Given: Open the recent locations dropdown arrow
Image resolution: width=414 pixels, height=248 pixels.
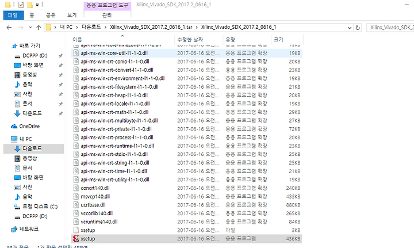Looking at the screenshot, I should tap(30, 28).
